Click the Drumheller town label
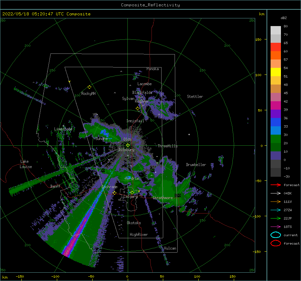 click(196, 165)
